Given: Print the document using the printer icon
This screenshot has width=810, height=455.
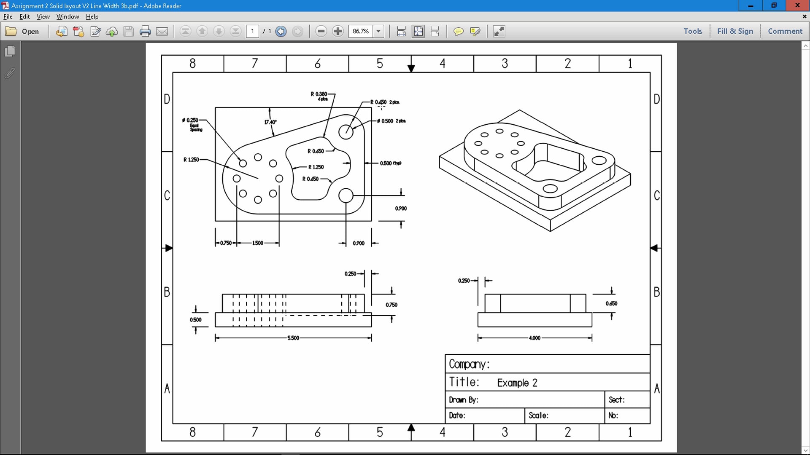Looking at the screenshot, I should [145, 31].
